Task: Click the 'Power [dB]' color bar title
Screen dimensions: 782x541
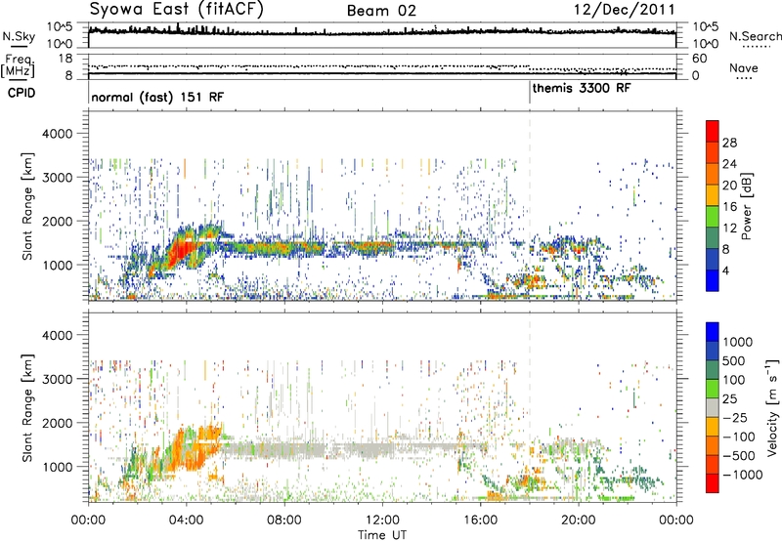Action: click(x=746, y=206)
